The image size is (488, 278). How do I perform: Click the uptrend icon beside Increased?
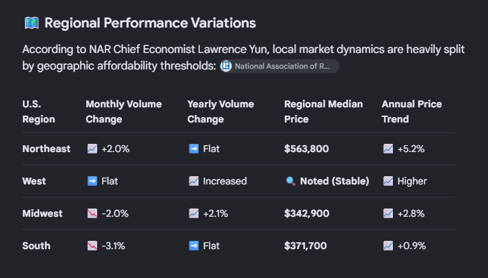194,181
